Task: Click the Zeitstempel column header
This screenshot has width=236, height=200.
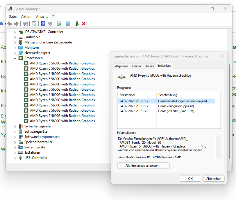Action: (x=137, y=95)
